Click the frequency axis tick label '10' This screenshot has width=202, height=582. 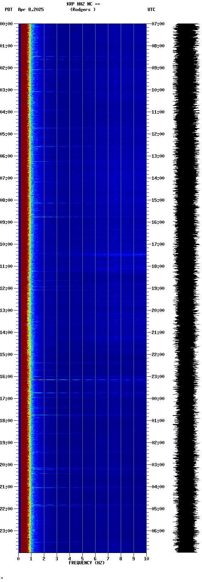[x=146, y=559]
